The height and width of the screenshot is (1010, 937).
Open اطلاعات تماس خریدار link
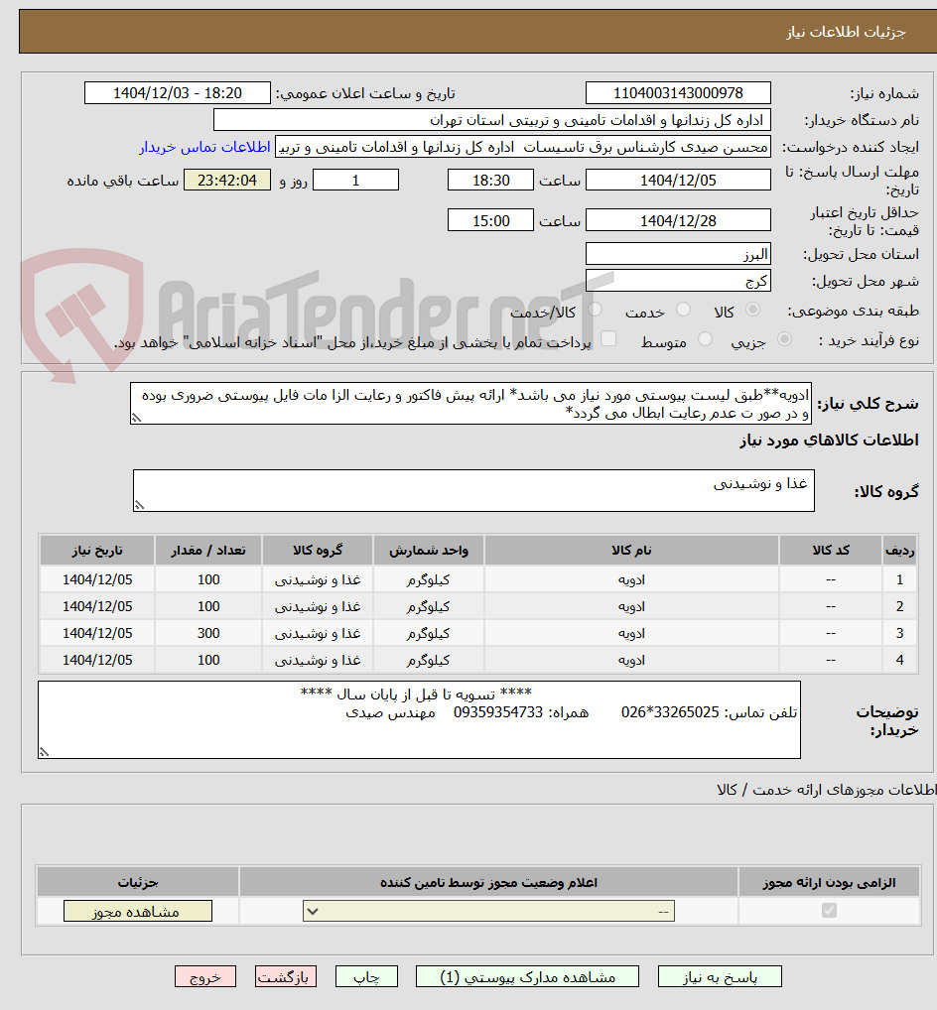tap(204, 147)
